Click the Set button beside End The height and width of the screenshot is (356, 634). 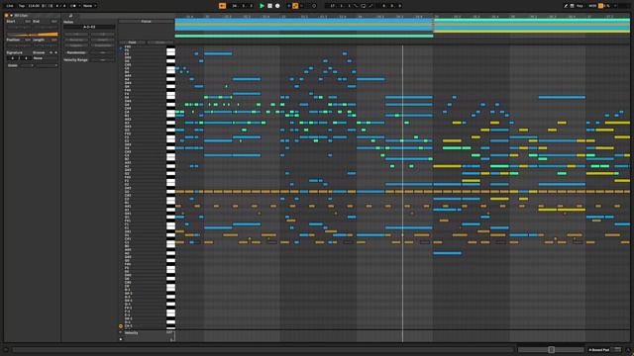54,22
